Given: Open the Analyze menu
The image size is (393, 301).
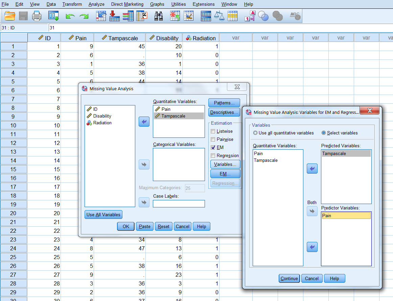Looking at the screenshot, I should point(96,4).
